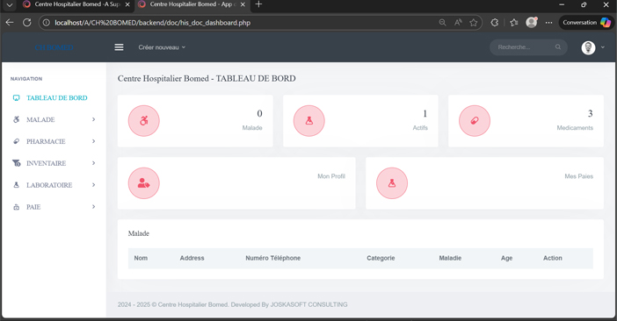Viewport: 617px width, 321px height.
Task: Click the Action column header
Action: pos(553,258)
